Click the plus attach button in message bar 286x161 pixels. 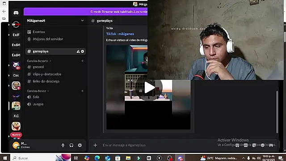95,145
